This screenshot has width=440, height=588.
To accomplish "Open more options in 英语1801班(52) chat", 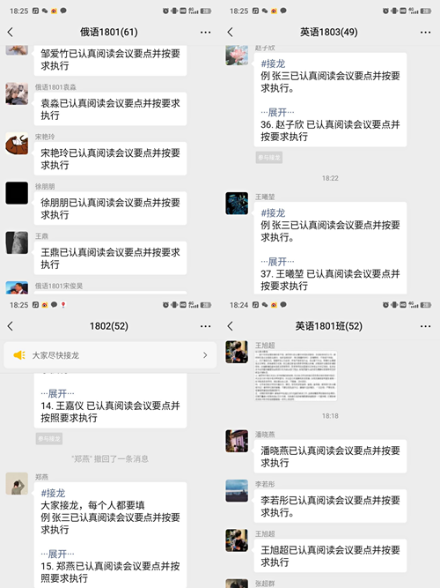I will click(425, 327).
